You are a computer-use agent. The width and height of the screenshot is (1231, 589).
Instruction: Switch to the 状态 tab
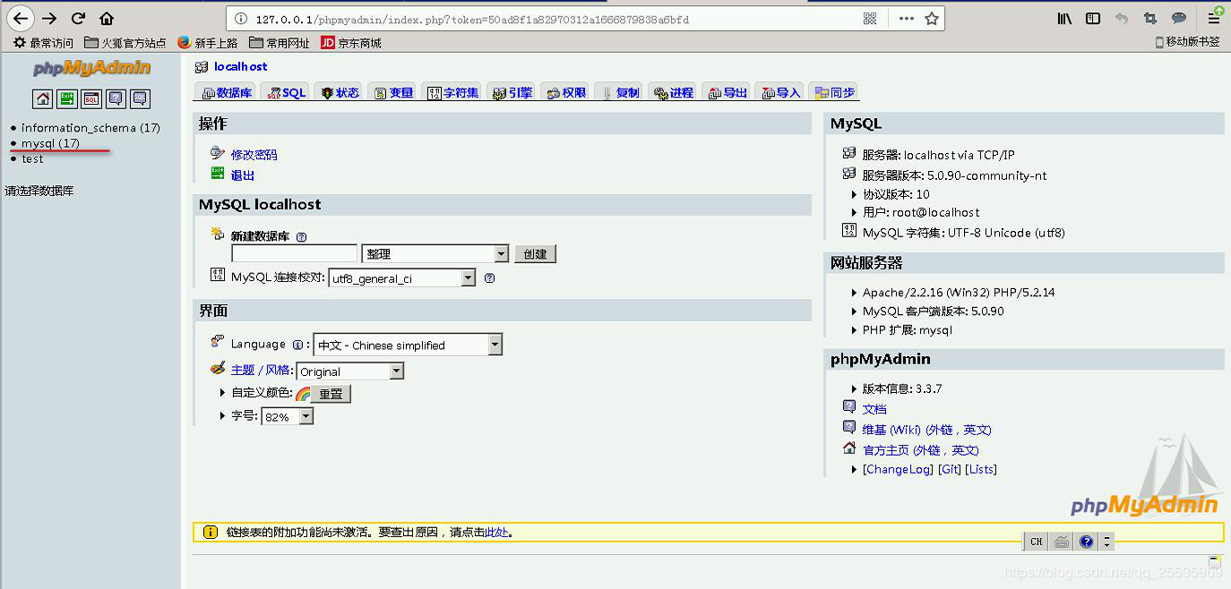340,92
